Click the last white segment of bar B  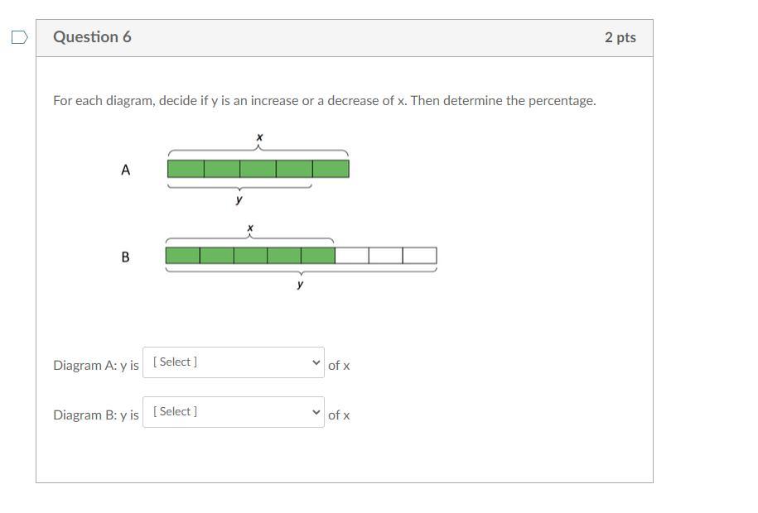(420, 256)
